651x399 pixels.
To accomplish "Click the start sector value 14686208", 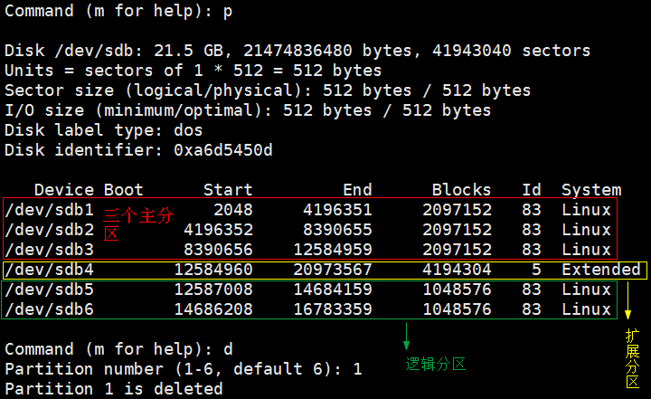I will 213,309.
